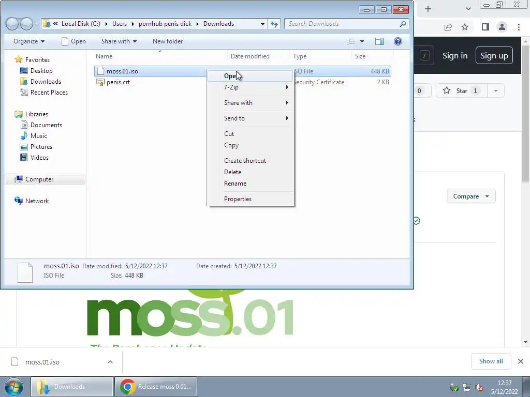Open Documents library in navigation pane
Viewport: 530px width, 397px height.
46,125
